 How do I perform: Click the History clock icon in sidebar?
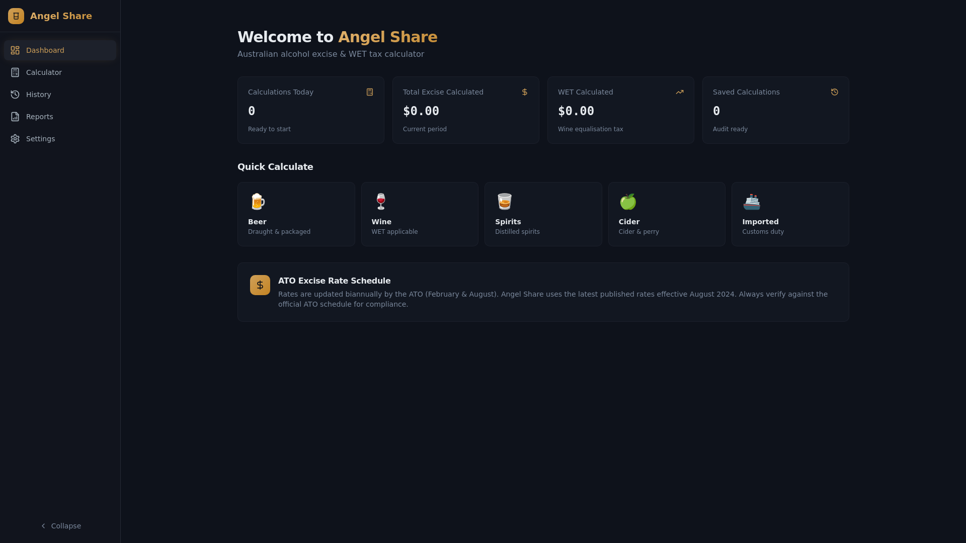[15, 95]
